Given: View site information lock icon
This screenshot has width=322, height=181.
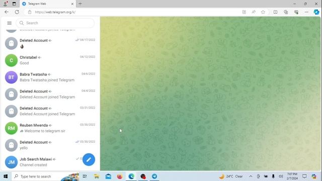Looking at the screenshot, I should 30,12.
